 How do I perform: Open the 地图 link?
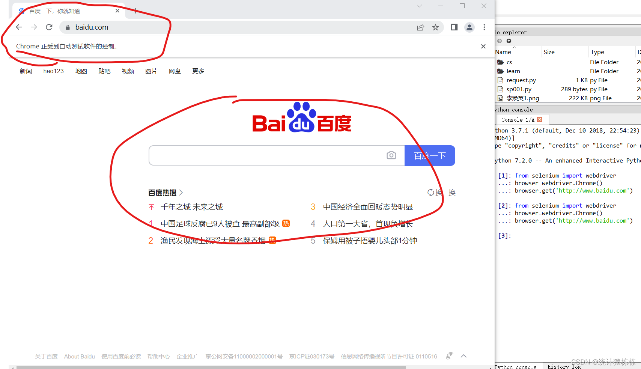coord(81,71)
